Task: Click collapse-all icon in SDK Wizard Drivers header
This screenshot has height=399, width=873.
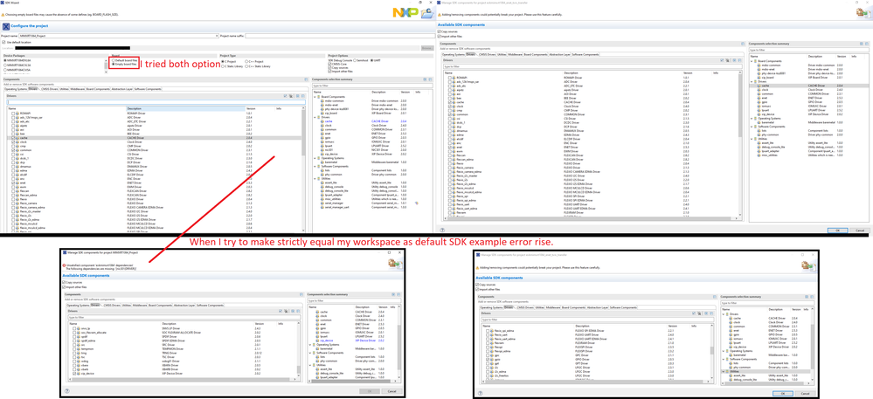Action: 303,96
